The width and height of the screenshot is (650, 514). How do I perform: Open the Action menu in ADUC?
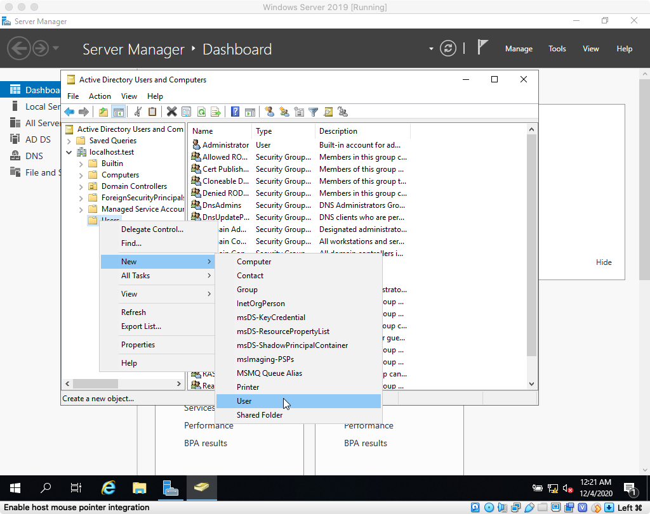[x=100, y=96]
